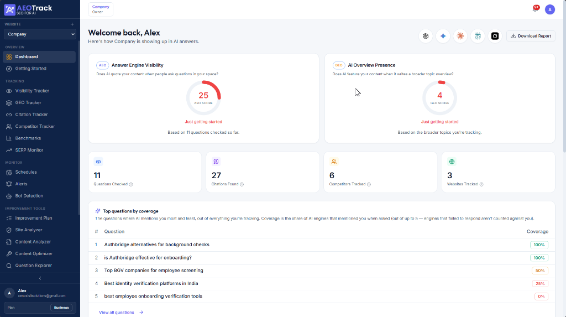Screen dimensions: 566x317
Task: Click the AEOTrack logo icon
Action: 10,10
